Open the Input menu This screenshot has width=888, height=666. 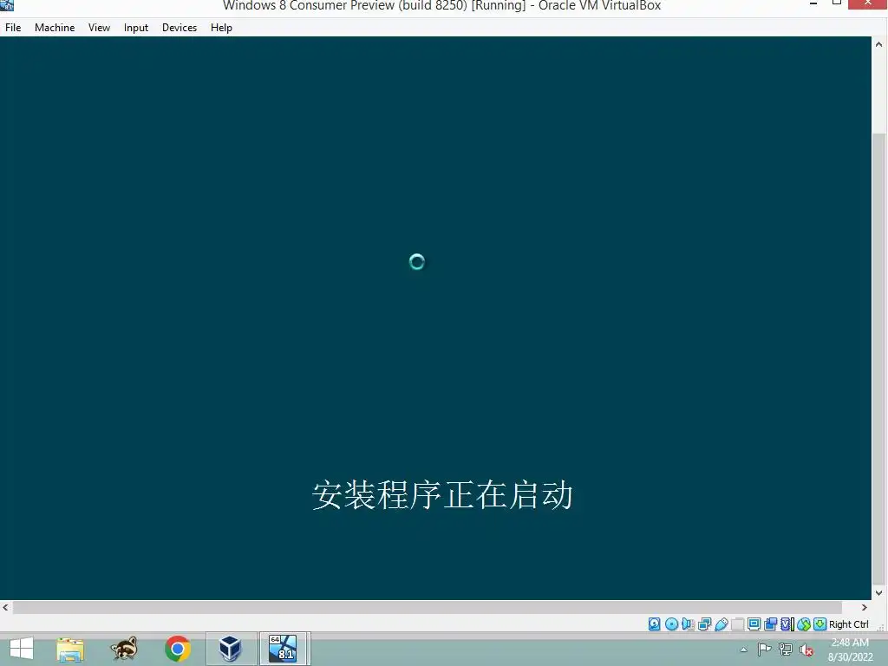(136, 27)
